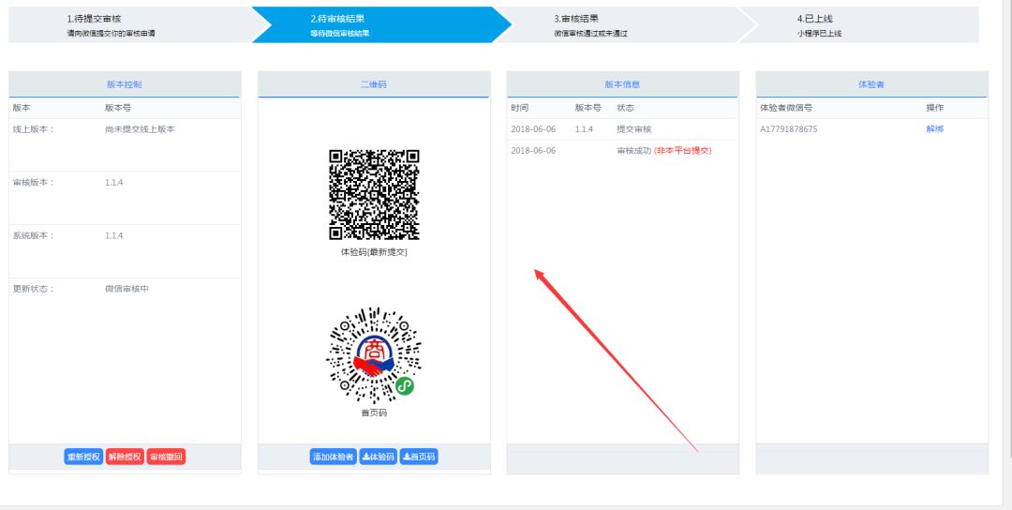The height and width of the screenshot is (510, 1012).
Task: Click the 线上版本： label
Action: [34, 129]
